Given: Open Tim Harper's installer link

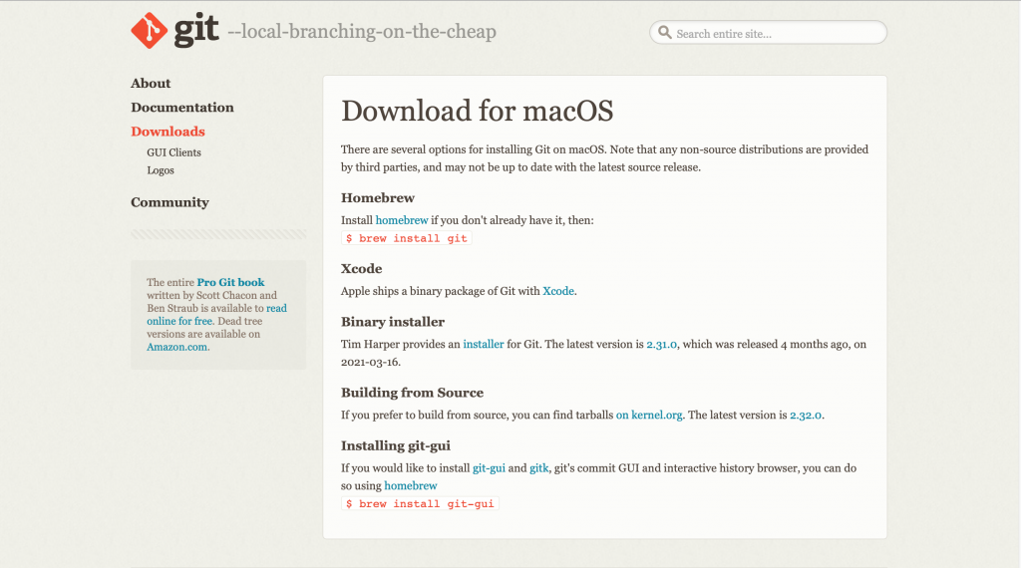Looking at the screenshot, I should pyautogui.click(x=484, y=344).
